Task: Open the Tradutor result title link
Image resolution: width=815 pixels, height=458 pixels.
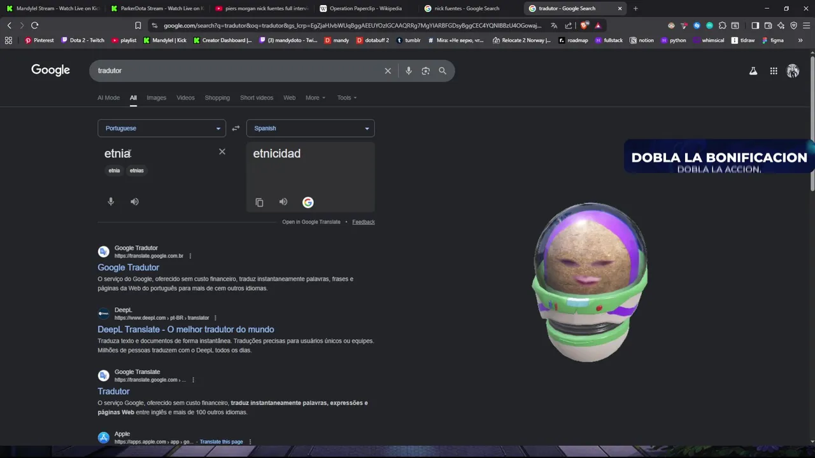Action: pyautogui.click(x=113, y=392)
